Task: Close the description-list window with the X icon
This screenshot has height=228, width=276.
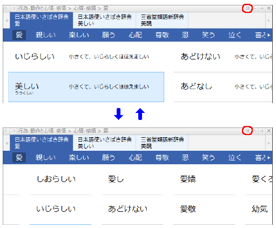Action: coord(269,8)
